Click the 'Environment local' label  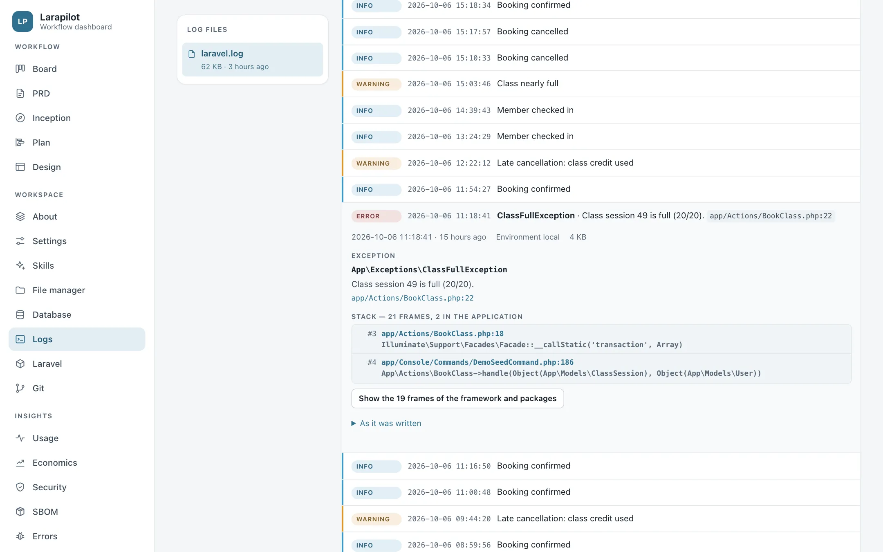click(528, 237)
